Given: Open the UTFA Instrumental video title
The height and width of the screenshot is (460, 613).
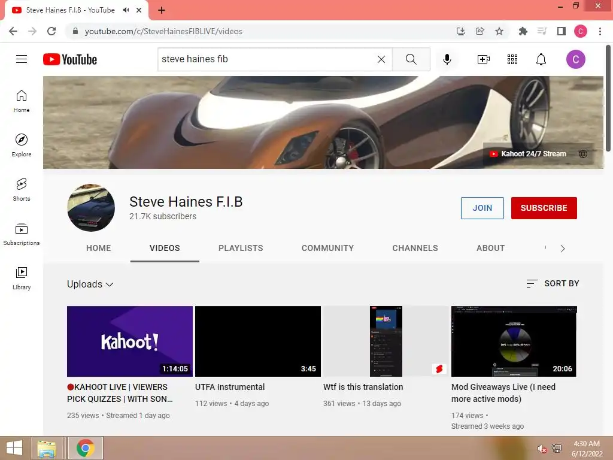Looking at the screenshot, I should tap(230, 387).
